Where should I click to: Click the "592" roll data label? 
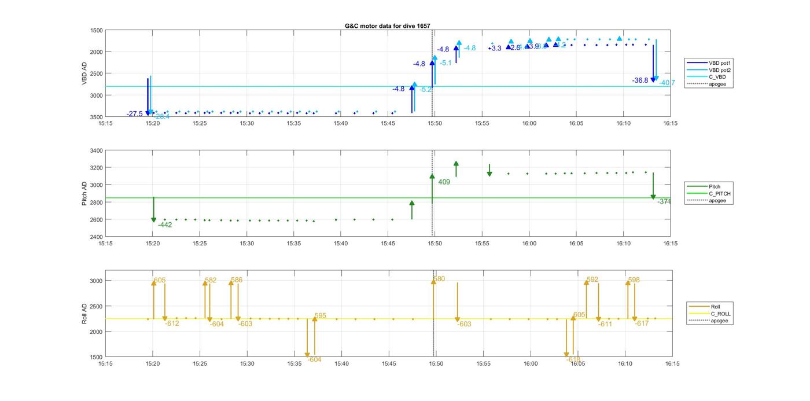592,280
